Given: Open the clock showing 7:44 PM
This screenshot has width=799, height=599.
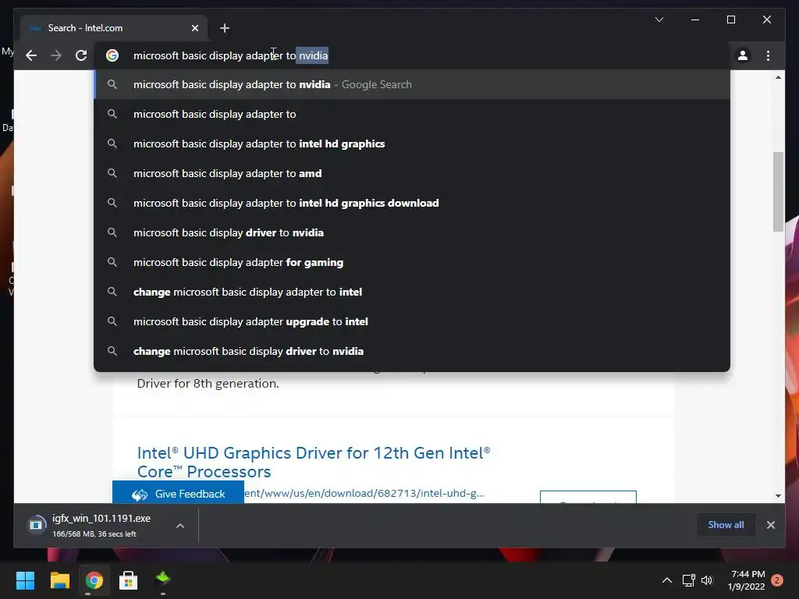Looking at the screenshot, I should tap(747, 580).
